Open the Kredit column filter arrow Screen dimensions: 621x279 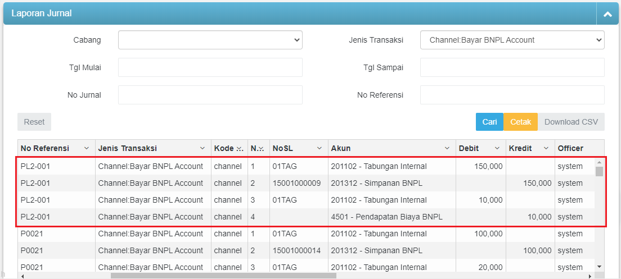coord(546,149)
